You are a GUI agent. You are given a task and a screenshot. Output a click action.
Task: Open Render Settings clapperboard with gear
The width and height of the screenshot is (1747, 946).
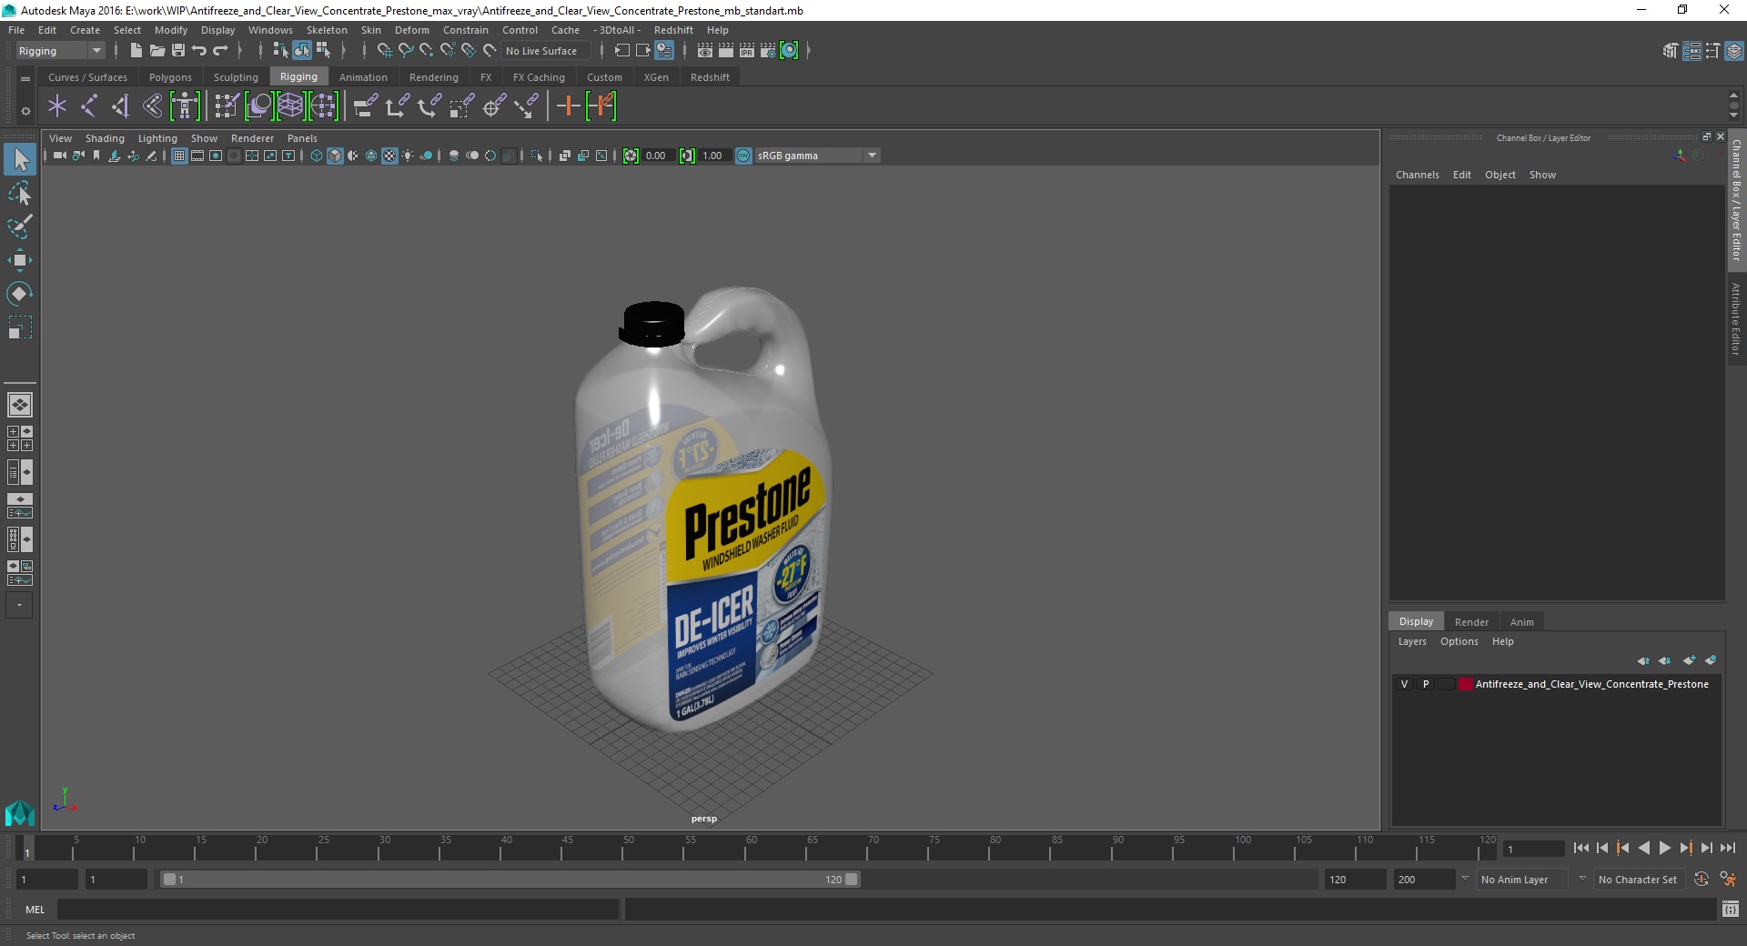point(768,51)
